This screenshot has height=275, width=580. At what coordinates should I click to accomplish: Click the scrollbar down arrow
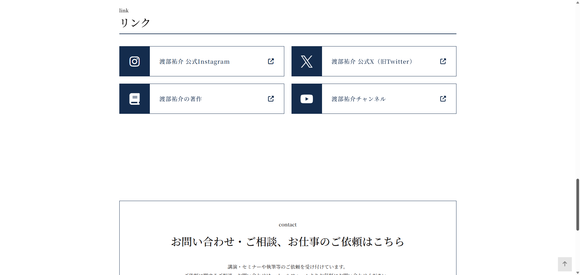tap(578, 273)
